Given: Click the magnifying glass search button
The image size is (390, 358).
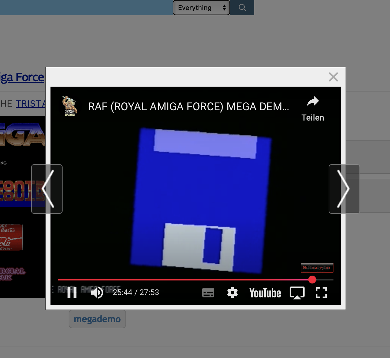Looking at the screenshot, I should [242, 8].
